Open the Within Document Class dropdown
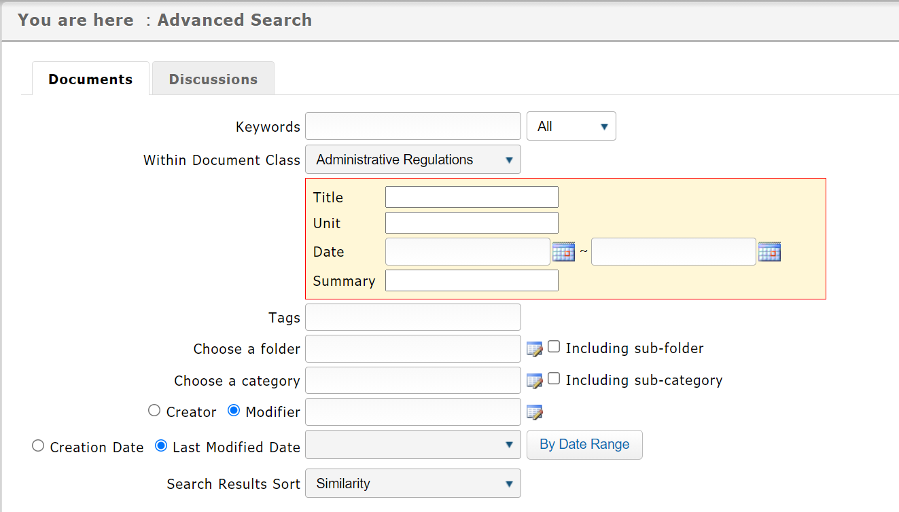The image size is (899, 512). point(412,160)
